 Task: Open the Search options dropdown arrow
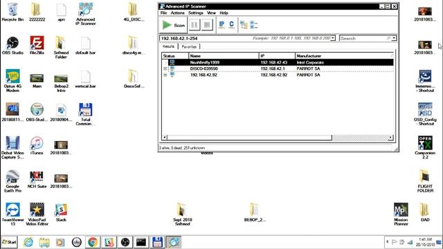coord(394,38)
